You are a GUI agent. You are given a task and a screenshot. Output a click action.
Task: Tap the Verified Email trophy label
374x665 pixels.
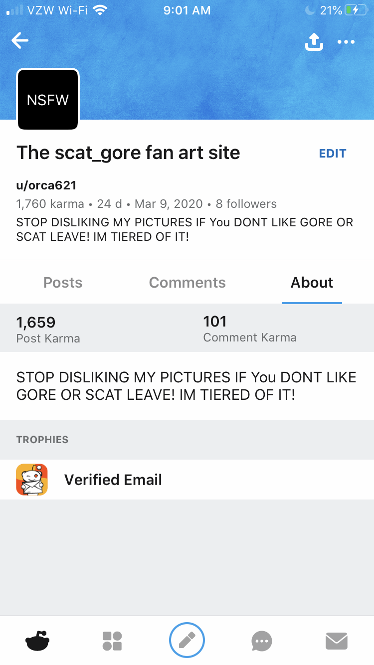(x=113, y=480)
